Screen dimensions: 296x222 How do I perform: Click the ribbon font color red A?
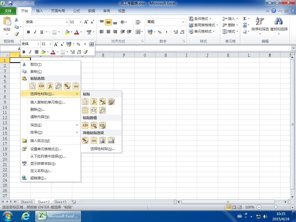click(76, 32)
